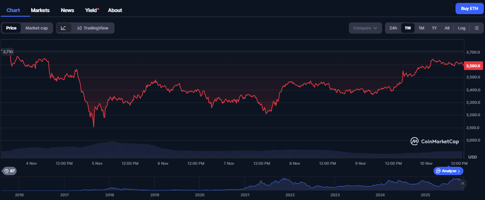Viewport: 485px width, 200px height.
Task: Open the Markets tab
Action: coord(40,10)
